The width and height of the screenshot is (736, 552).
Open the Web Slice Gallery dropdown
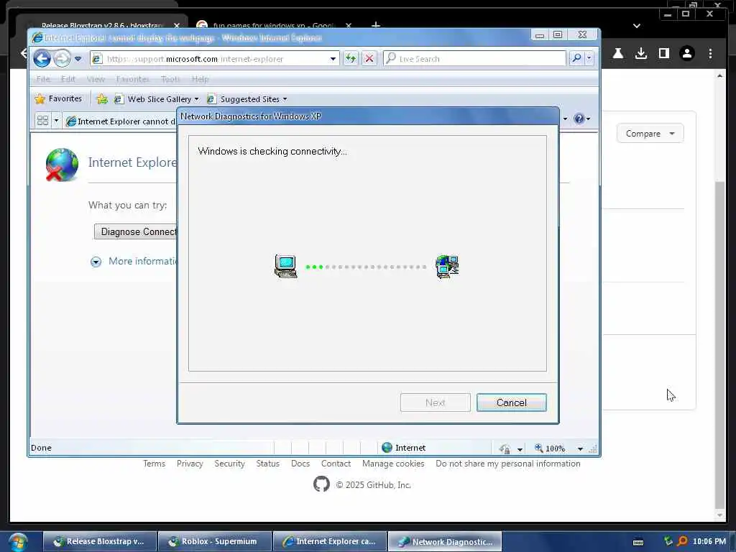tap(157, 99)
